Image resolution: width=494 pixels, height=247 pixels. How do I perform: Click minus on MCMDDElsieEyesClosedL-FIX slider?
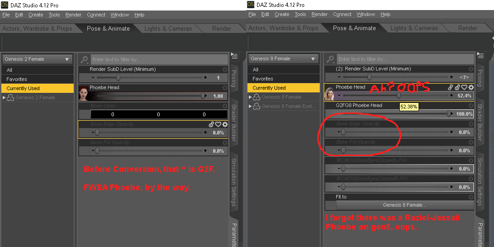pyautogui.click(x=339, y=168)
